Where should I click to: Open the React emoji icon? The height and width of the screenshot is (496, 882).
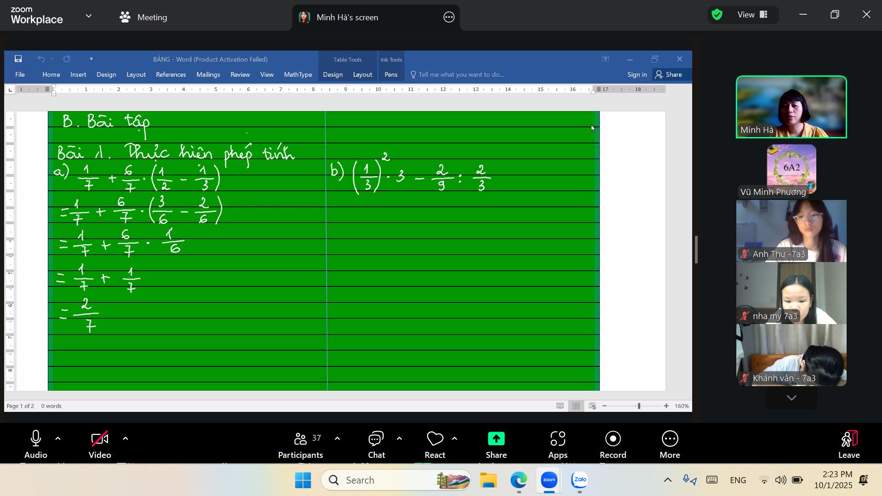point(434,439)
